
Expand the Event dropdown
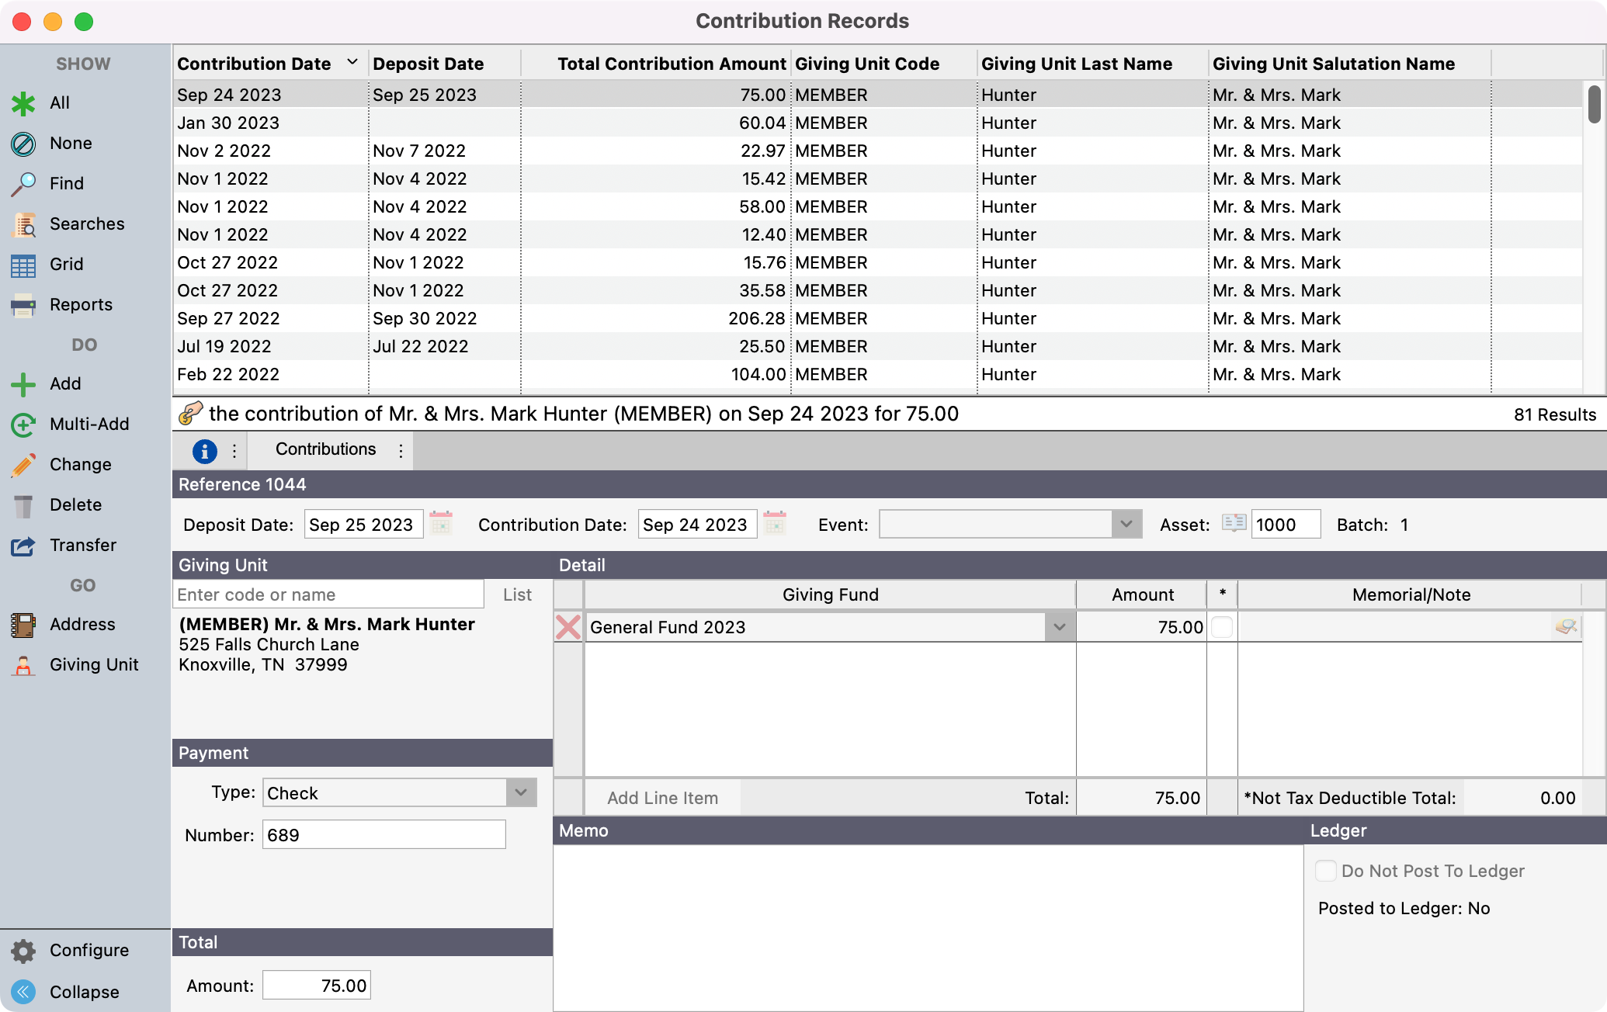coord(1126,525)
